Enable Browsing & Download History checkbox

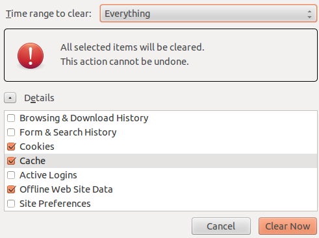11,118
